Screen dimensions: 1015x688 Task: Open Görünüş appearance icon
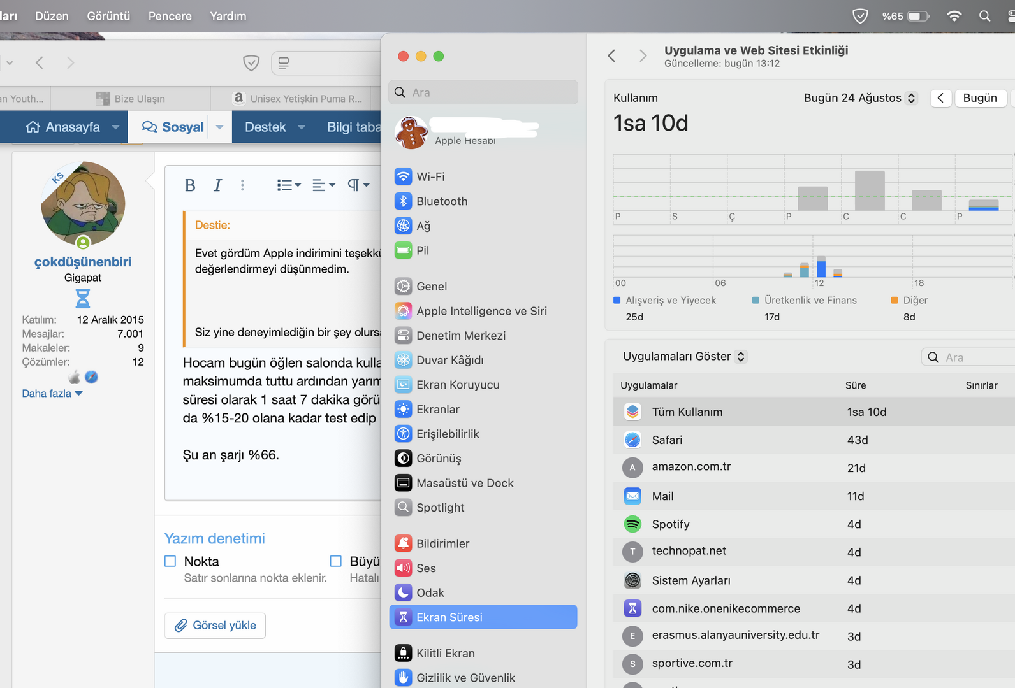pos(403,458)
